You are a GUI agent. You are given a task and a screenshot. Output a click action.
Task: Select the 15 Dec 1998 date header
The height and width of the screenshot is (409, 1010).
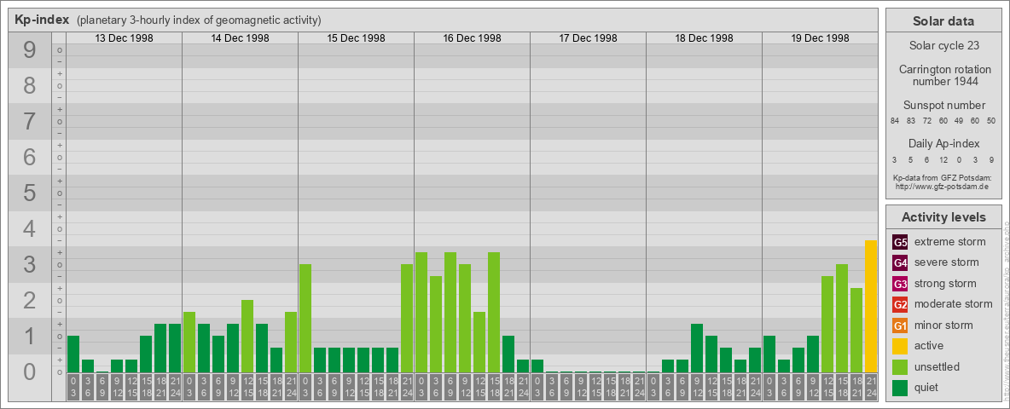357,38
